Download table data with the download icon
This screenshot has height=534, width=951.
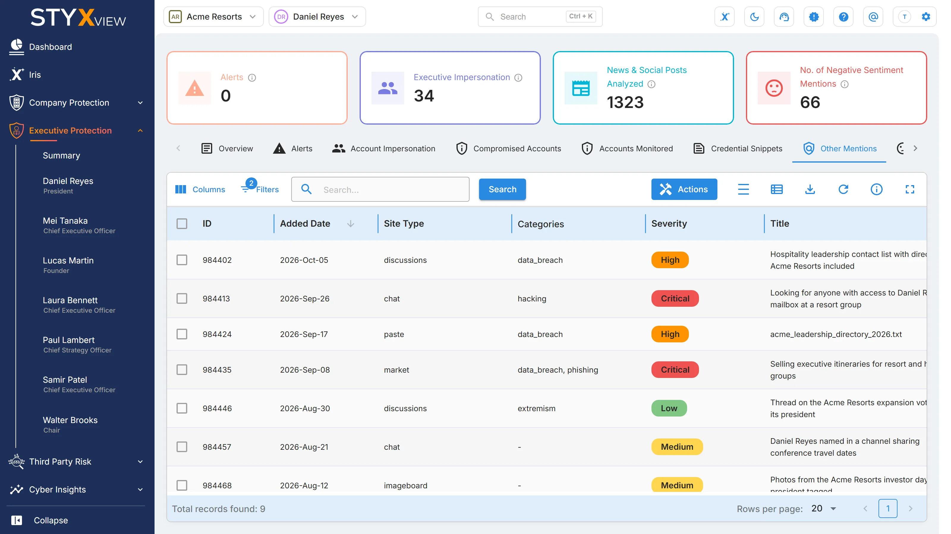[810, 190]
